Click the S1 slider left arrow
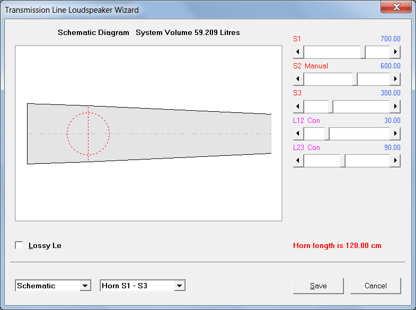This screenshot has width=416, height=310. click(x=298, y=52)
